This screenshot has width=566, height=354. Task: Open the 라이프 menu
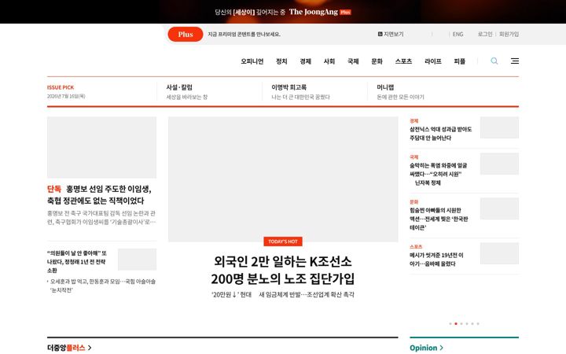[433, 61]
